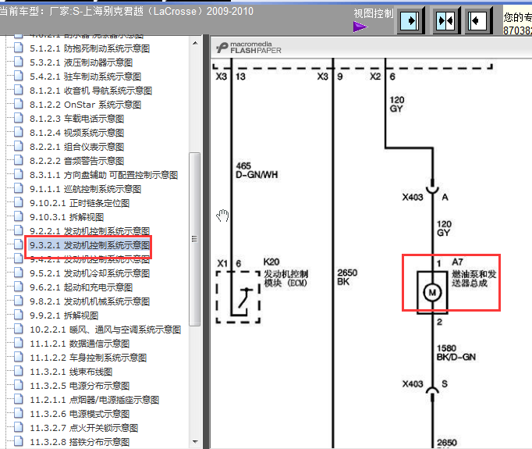This screenshot has height=449, width=532.
Task: Click the Macromedia FlashPaper logo
Action: (249, 48)
